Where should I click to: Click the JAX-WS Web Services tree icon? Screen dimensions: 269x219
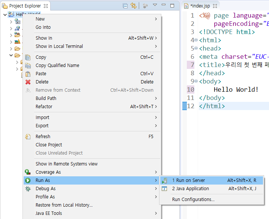(17, 28)
